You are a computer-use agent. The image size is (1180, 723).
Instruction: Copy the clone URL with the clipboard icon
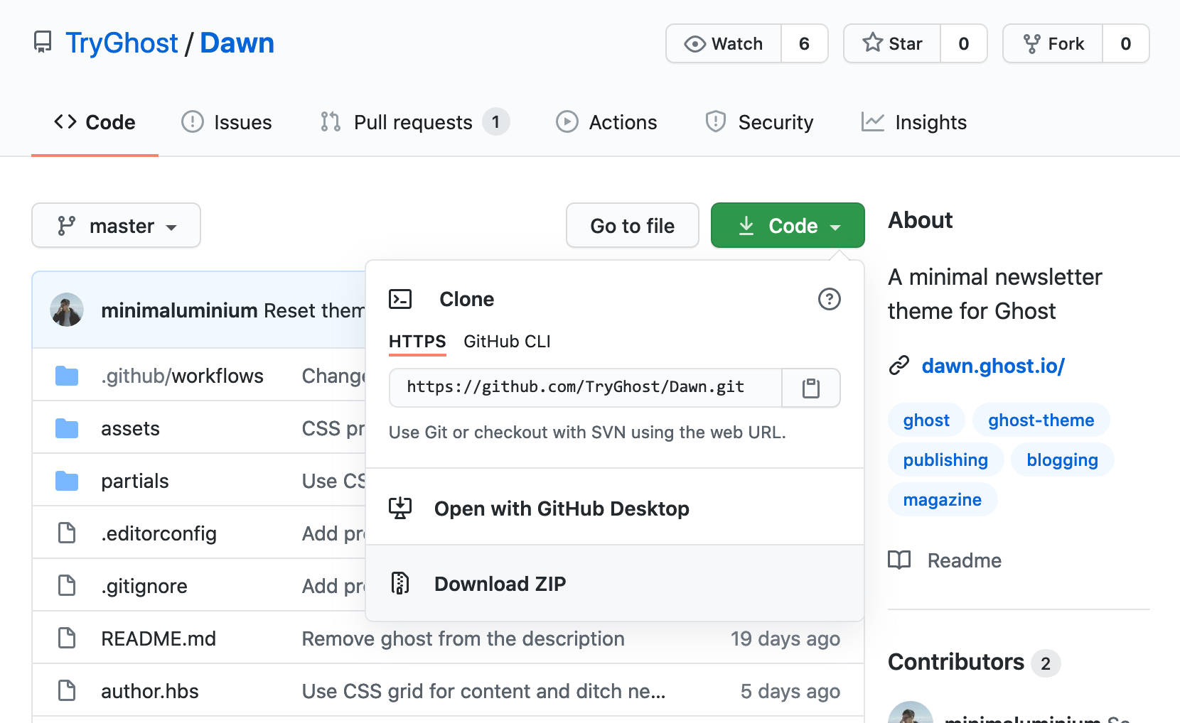(811, 388)
